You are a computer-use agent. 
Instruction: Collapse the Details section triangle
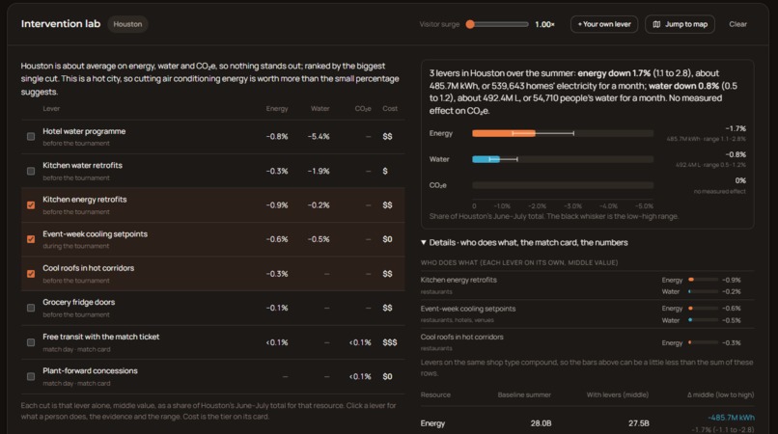[x=423, y=242]
